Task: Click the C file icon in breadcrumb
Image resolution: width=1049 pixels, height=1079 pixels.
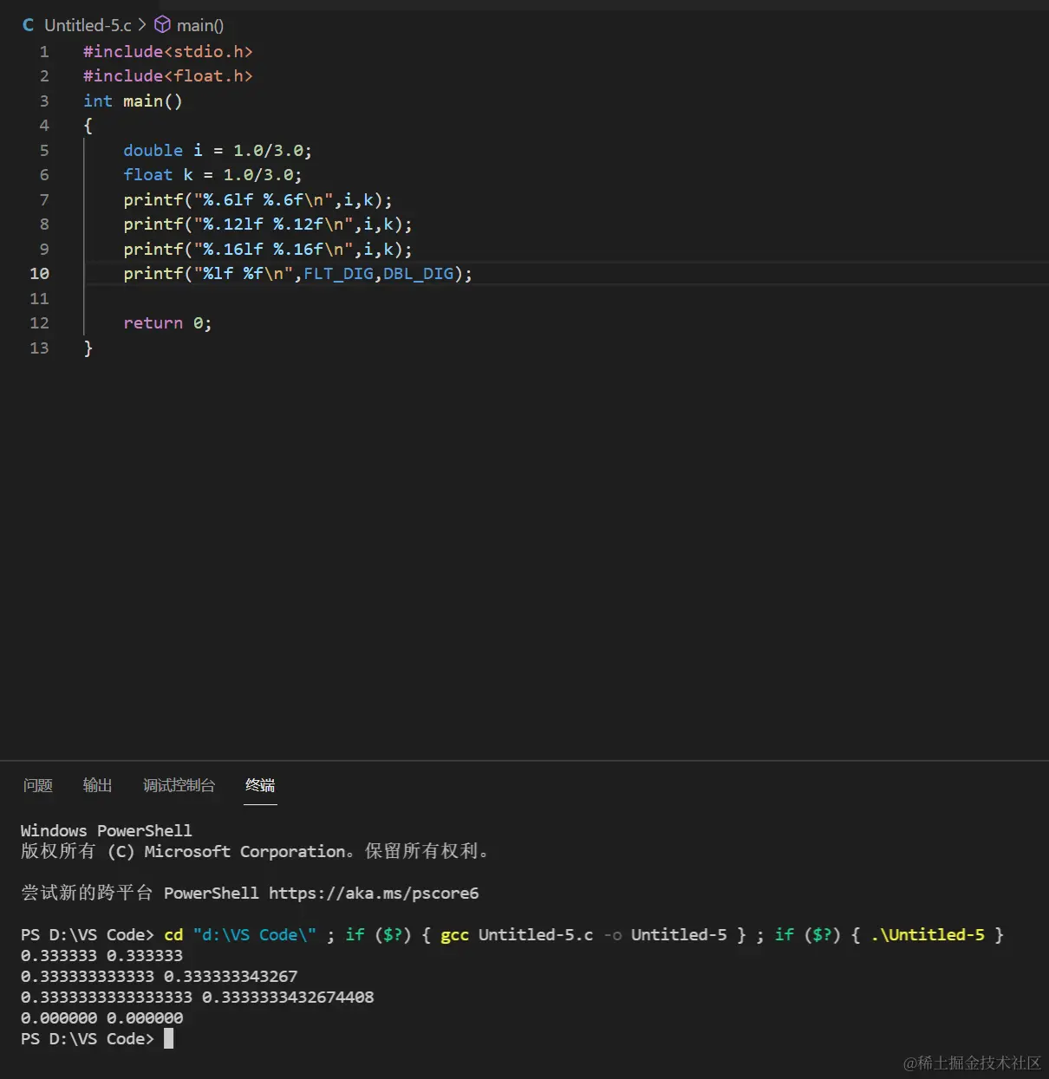Action: [x=29, y=25]
